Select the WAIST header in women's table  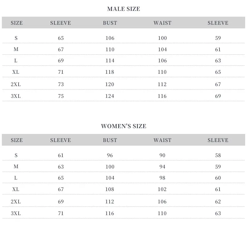click(162, 140)
